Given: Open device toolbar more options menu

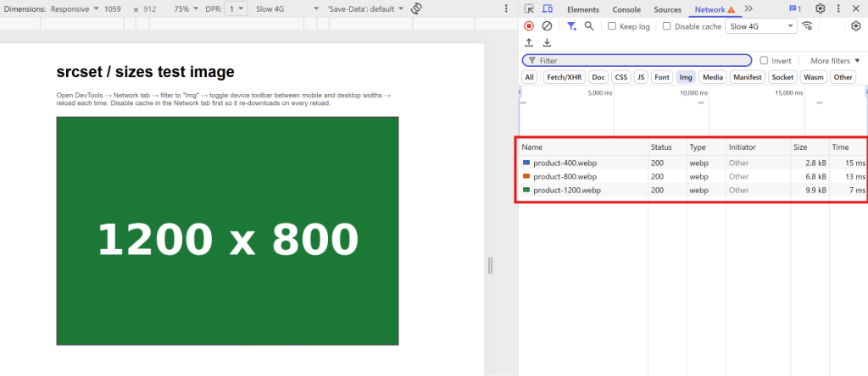Looking at the screenshot, I should pos(506,8).
